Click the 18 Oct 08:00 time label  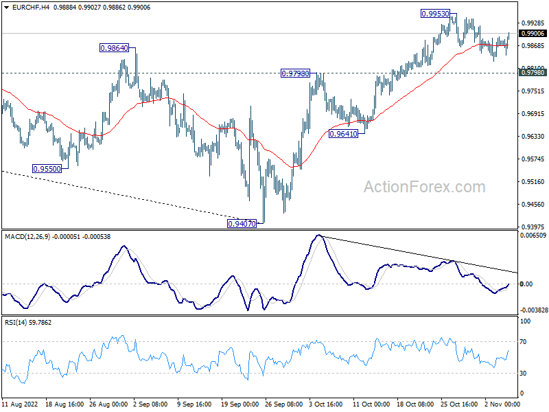pyautogui.click(x=415, y=404)
